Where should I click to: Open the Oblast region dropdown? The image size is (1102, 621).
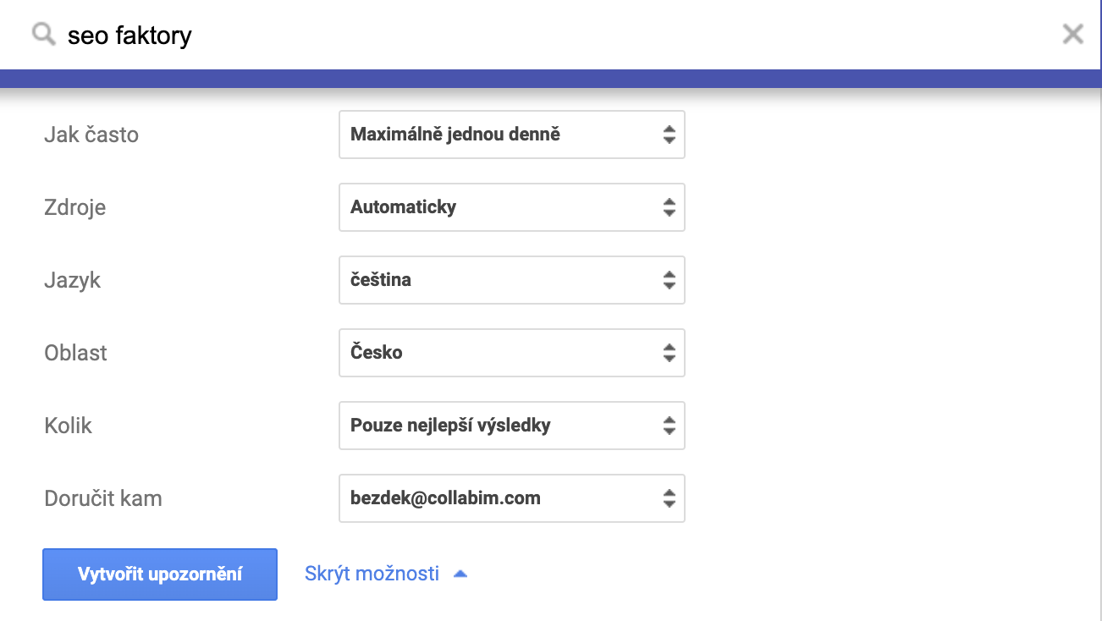point(511,353)
